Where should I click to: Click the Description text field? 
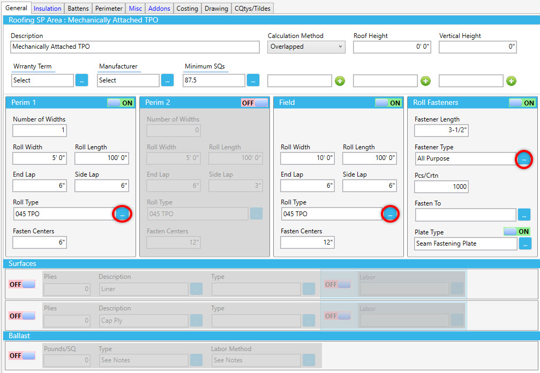tap(135, 47)
